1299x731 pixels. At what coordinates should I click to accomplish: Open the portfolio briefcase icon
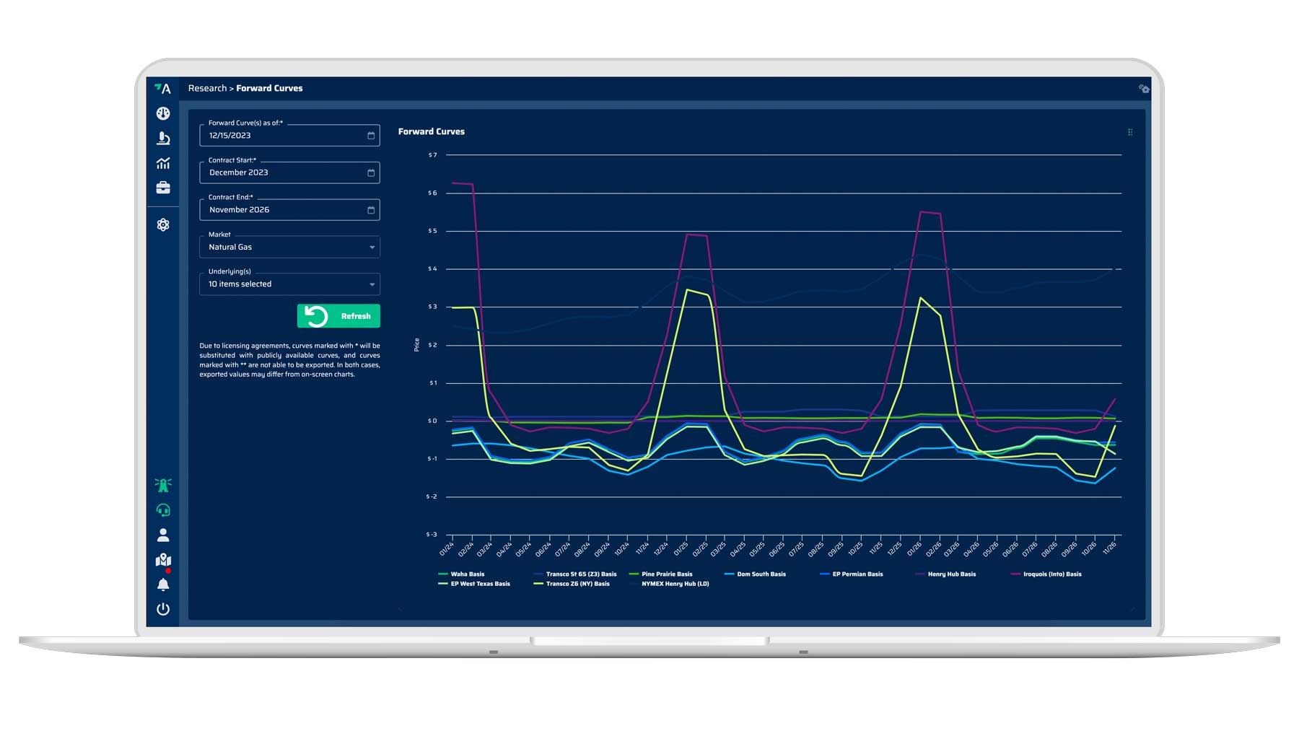(163, 188)
